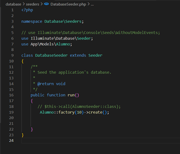180x154 pixels.
Task: Click the pink opening brace on line 17
Action: (x=32, y=101)
